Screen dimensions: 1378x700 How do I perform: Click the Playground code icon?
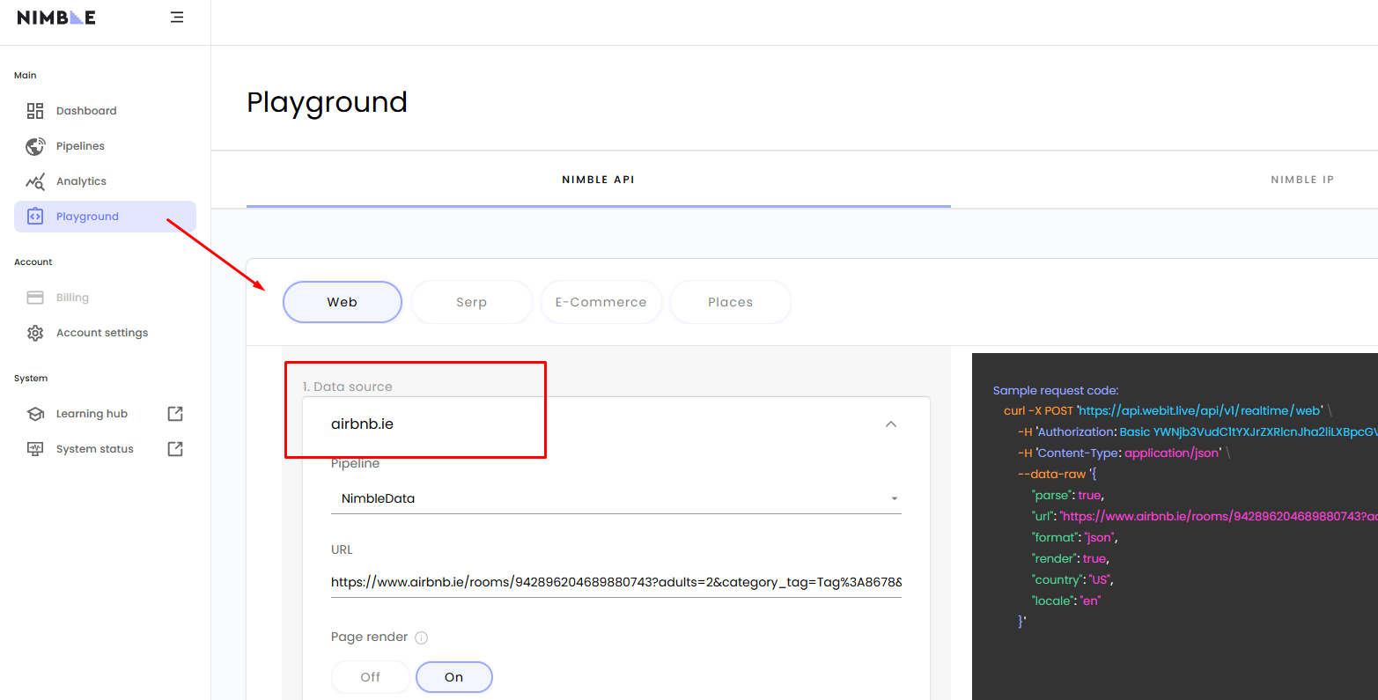pos(35,217)
